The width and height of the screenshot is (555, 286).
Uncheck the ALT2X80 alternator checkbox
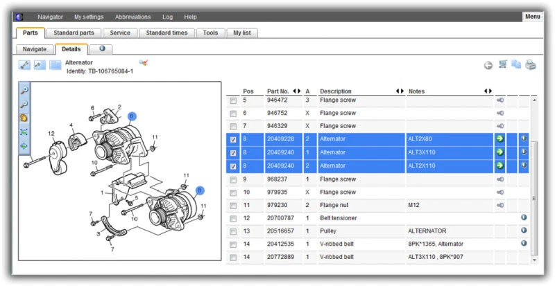pyautogui.click(x=233, y=140)
